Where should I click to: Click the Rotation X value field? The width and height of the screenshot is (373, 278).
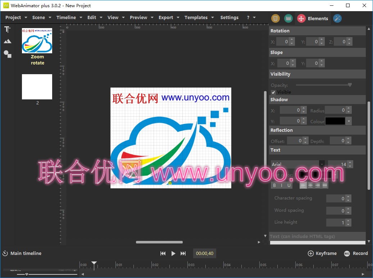(283, 42)
